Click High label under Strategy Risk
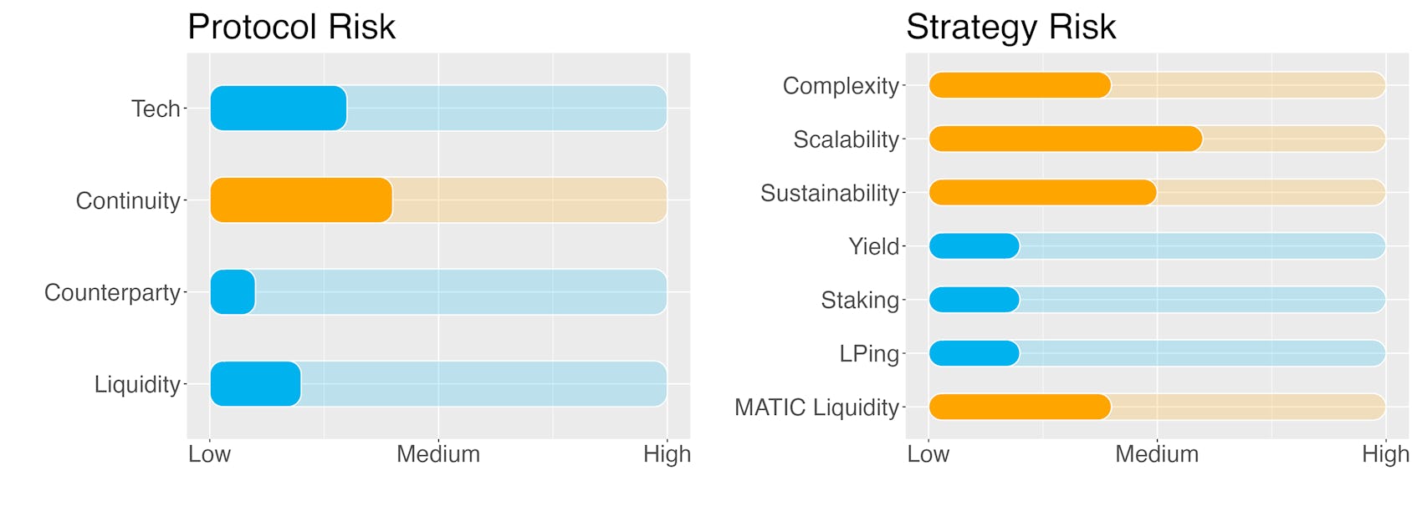 [1385, 454]
